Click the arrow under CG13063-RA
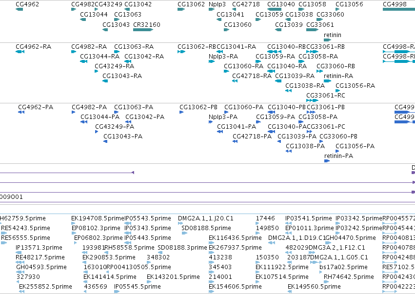This screenshot has width=415, height=294. click(x=117, y=52)
